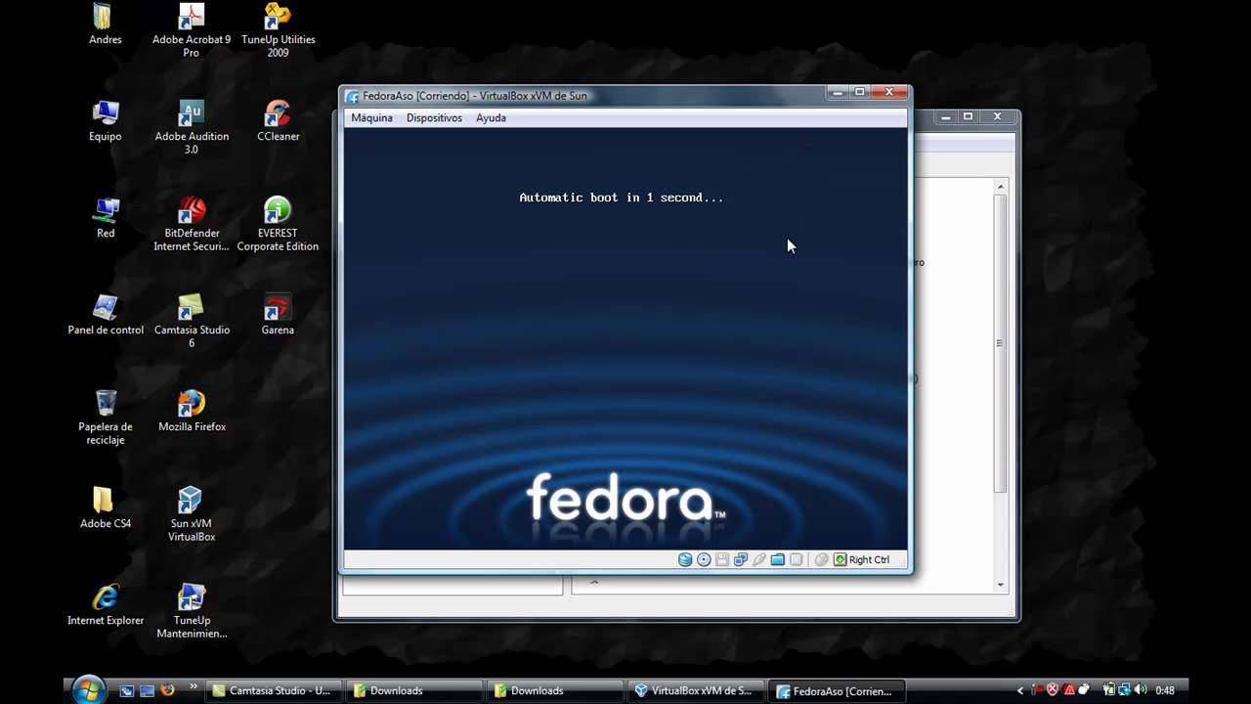Click the floppy disk status icon
The width and height of the screenshot is (1251, 704).
[x=722, y=559]
